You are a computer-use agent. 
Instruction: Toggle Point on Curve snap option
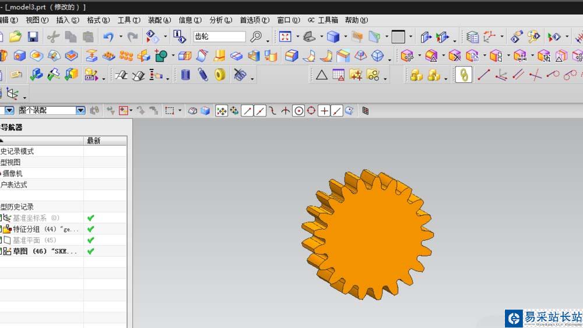337,111
